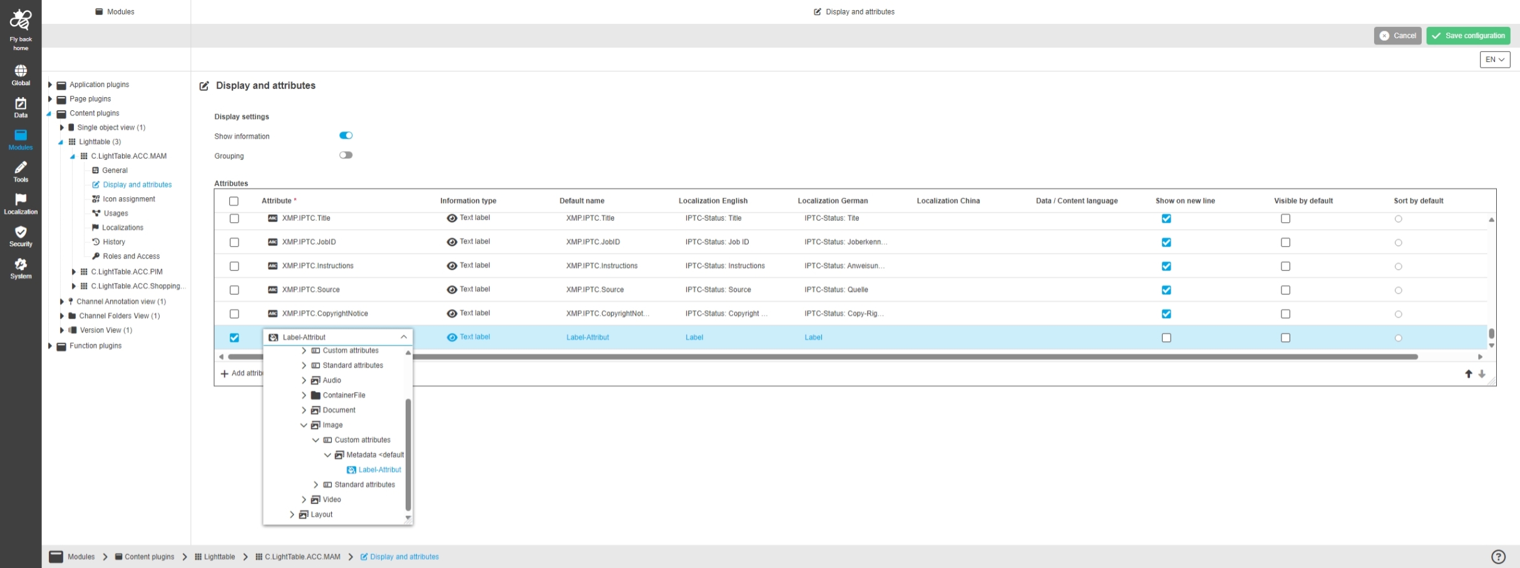Select the Tools pencil icon
This screenshot has height=568, width=1520.
21,168
